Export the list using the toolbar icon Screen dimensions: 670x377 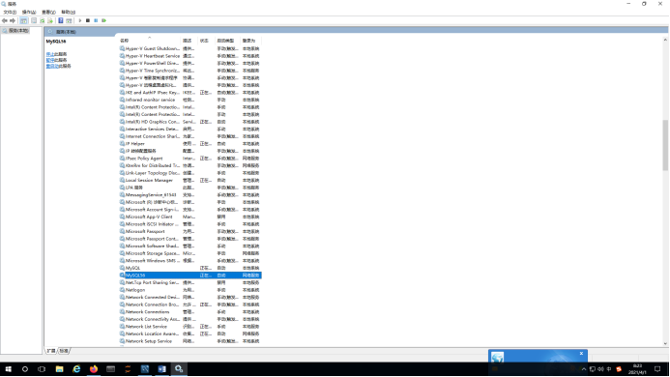pos(50,20)
